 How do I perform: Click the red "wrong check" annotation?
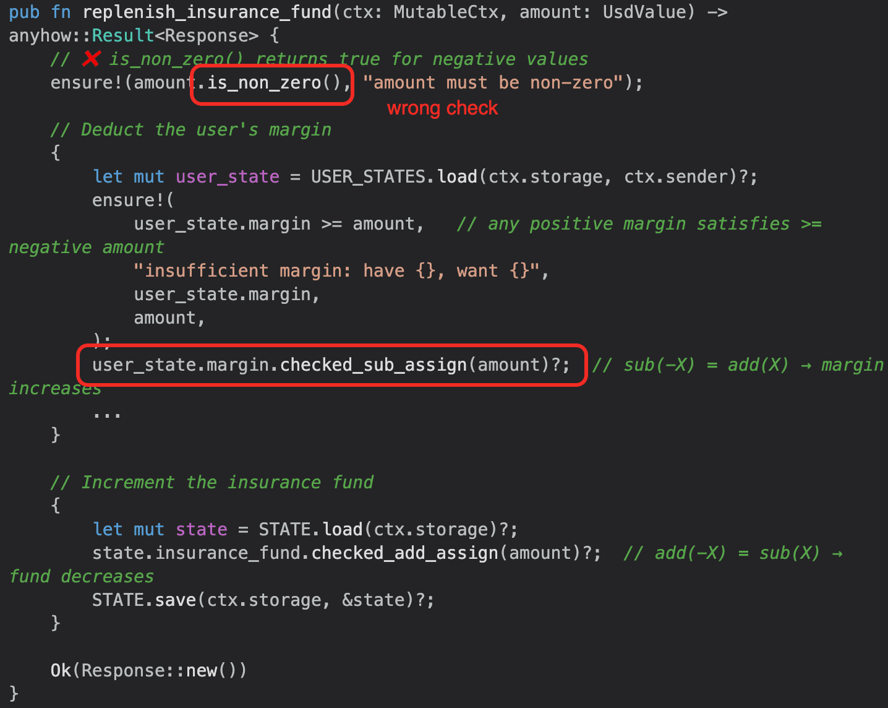[x=442, y=108]
